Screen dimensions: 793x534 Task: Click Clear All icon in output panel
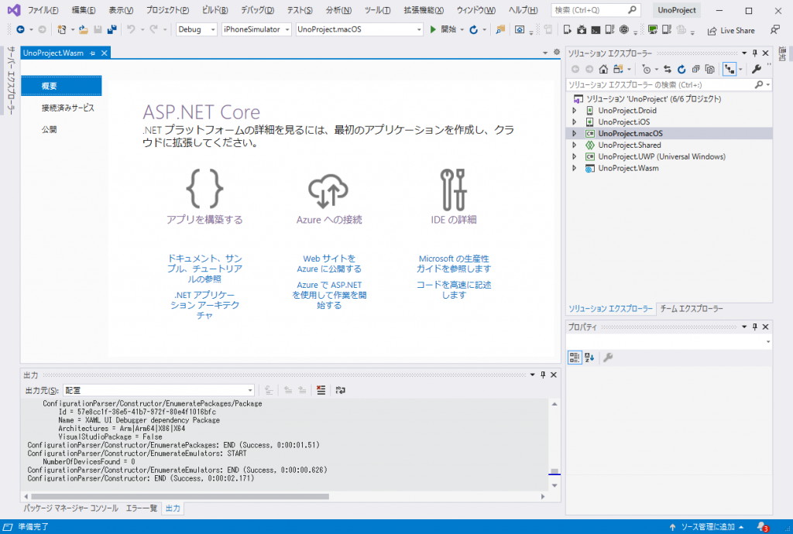click(321, 391)
